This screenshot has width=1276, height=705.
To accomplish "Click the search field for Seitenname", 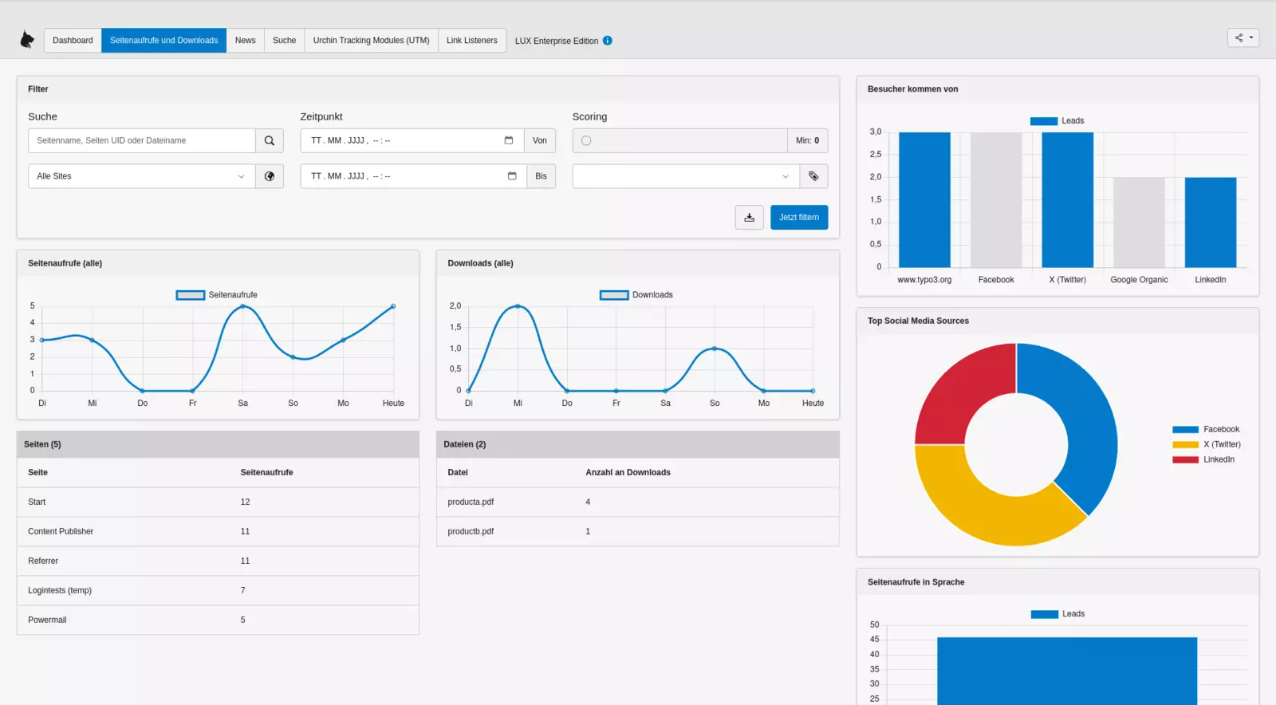I will pos(142,140).
